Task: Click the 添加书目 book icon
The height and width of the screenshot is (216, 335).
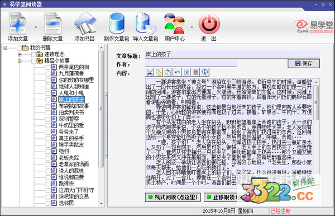Action: [85, 23]
